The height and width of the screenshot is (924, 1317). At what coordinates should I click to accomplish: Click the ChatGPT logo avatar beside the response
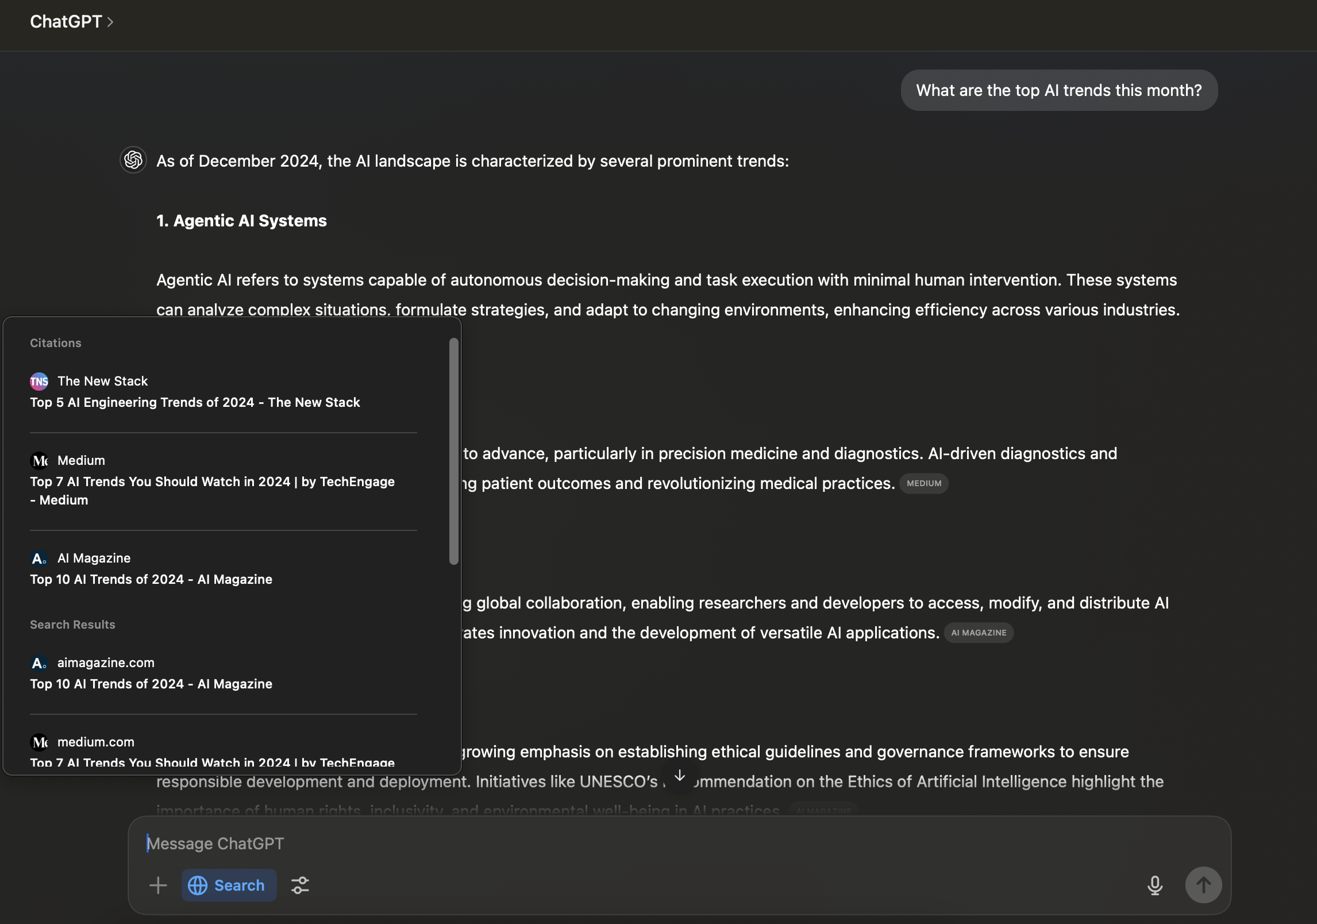(x=133, y=160)
